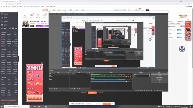
Task: Open the Douyu user avatar in header
Action: click(x=147, y=10)
